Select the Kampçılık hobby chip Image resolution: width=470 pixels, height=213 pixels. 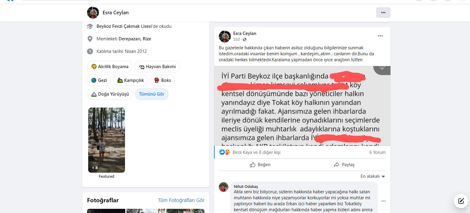(130, 80)
